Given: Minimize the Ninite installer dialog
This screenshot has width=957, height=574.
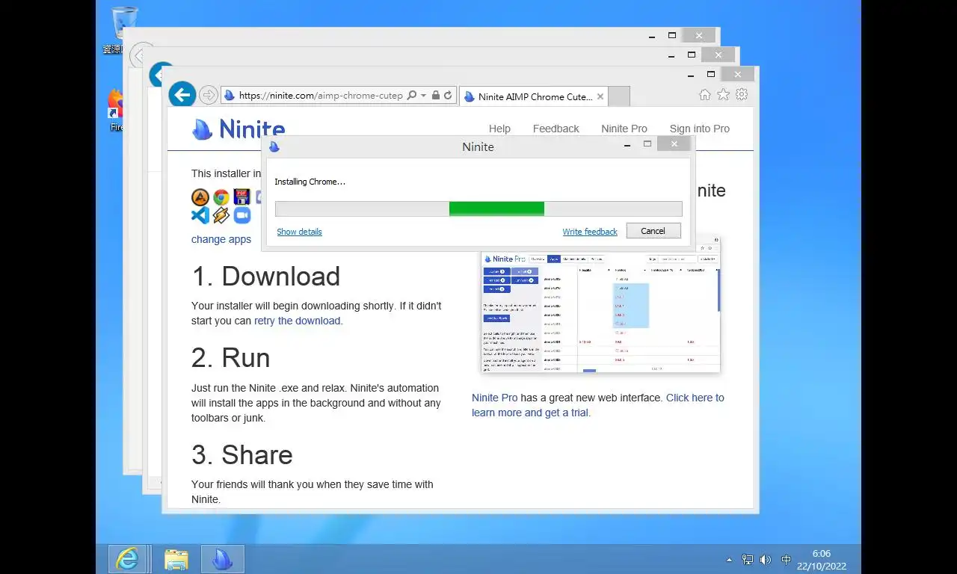Looking at the screenshot, I should [627, 144].
